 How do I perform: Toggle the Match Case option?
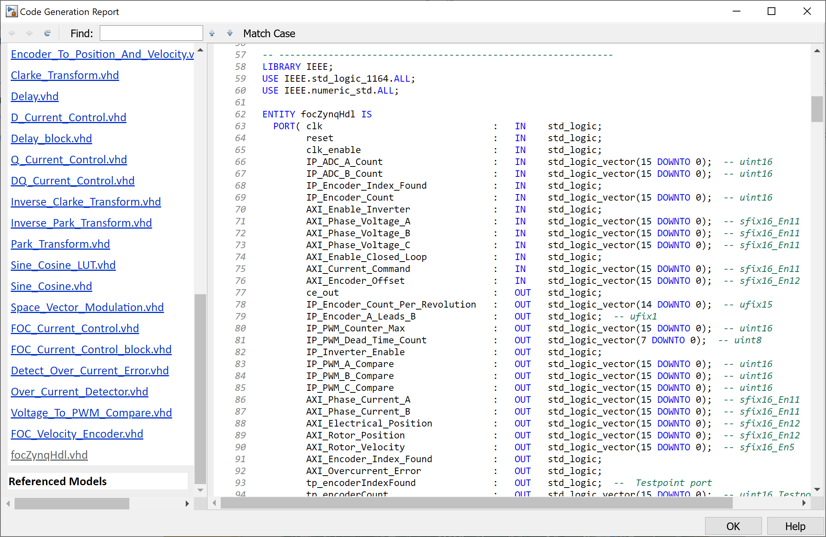[x=269, y=34]
